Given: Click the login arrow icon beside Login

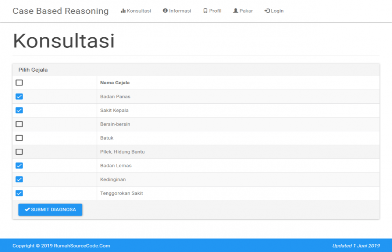Looking at the screenshot, I should point(267,11).
